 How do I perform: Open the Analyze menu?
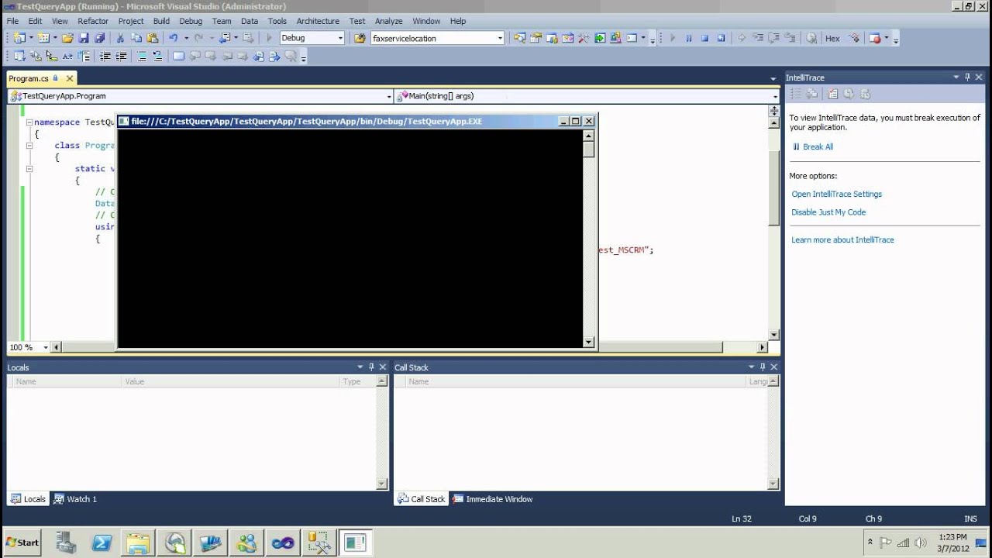pyautogui.click(x=388, y=21)
